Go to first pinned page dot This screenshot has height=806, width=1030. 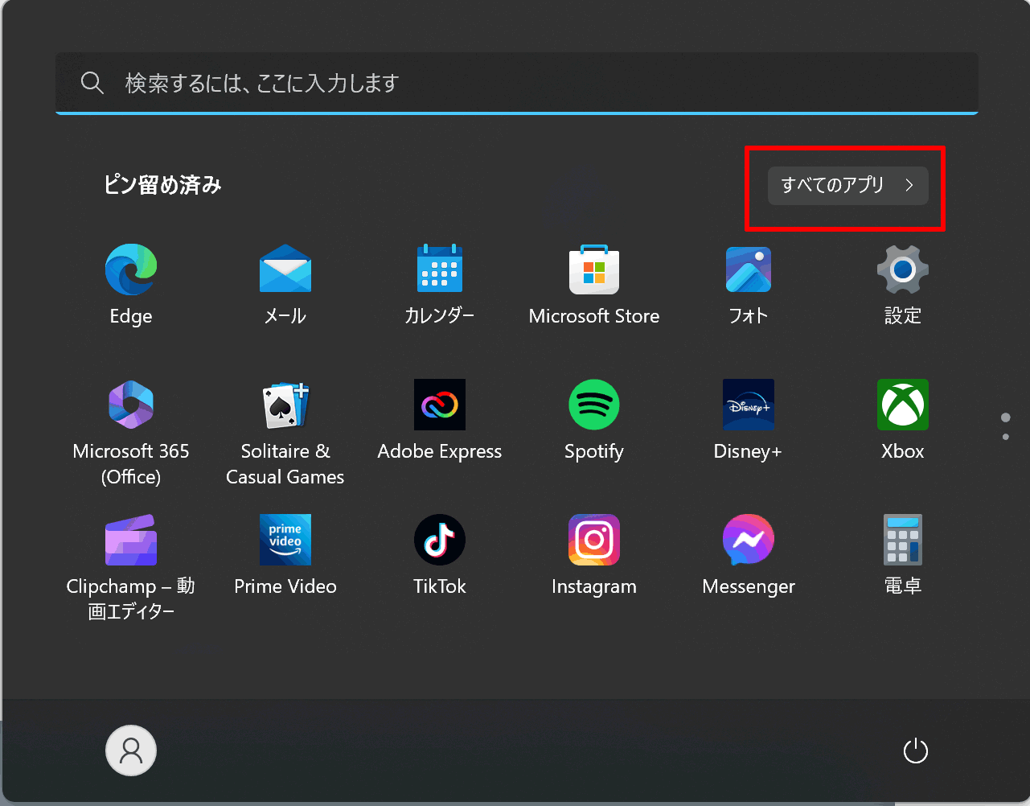1006,417
